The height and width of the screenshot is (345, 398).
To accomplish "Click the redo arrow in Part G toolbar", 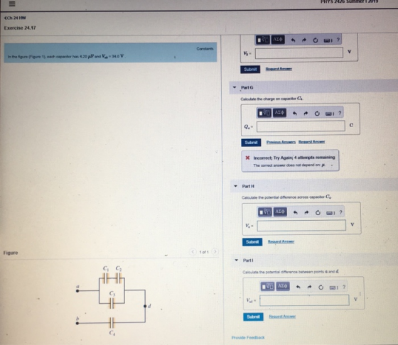I will 306,114.
